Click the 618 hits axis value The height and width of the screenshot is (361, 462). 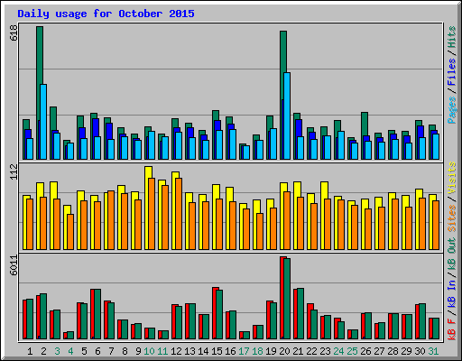pos(14,32)
